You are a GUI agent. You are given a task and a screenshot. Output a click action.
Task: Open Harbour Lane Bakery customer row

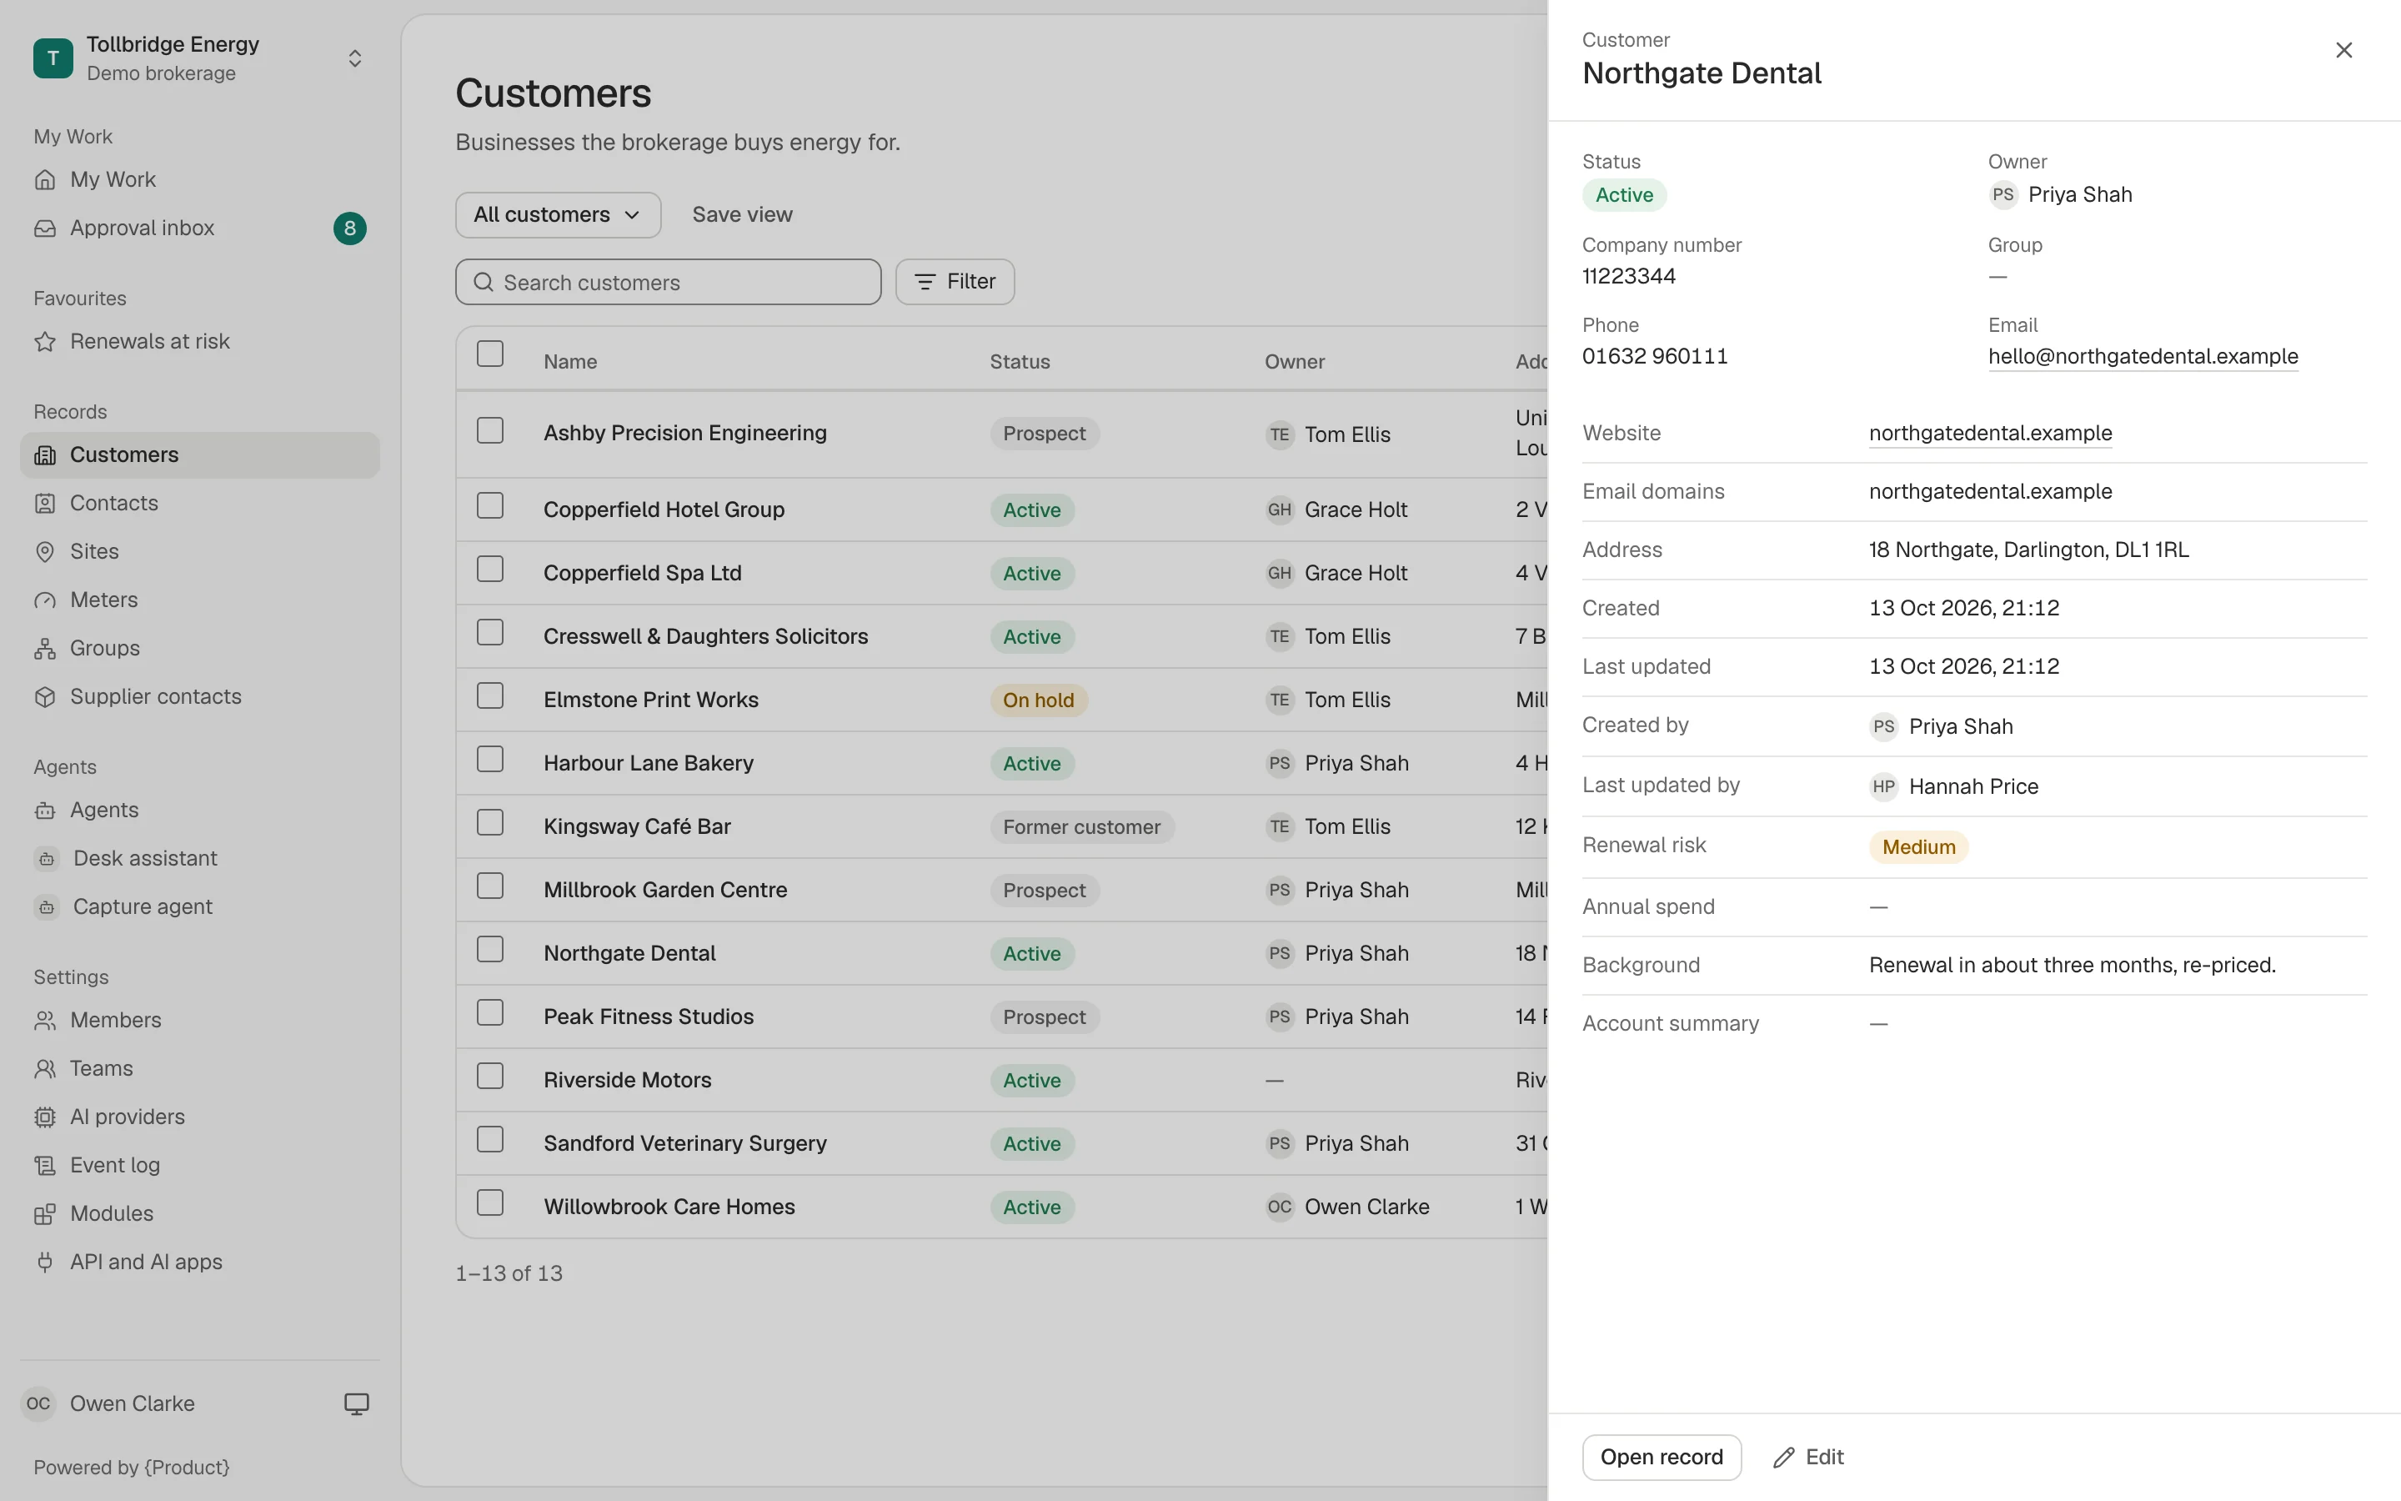click(1001, 763)
